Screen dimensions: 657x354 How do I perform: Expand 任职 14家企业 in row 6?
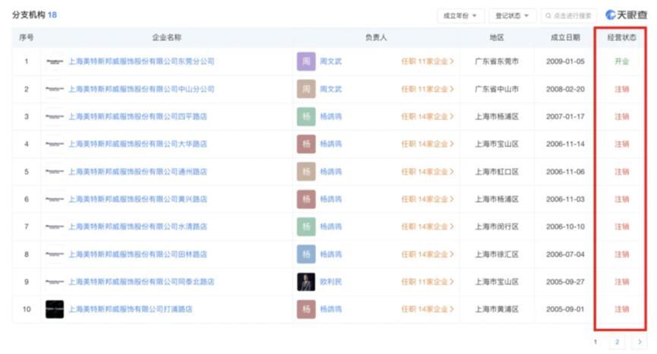[x=428, y=199]
